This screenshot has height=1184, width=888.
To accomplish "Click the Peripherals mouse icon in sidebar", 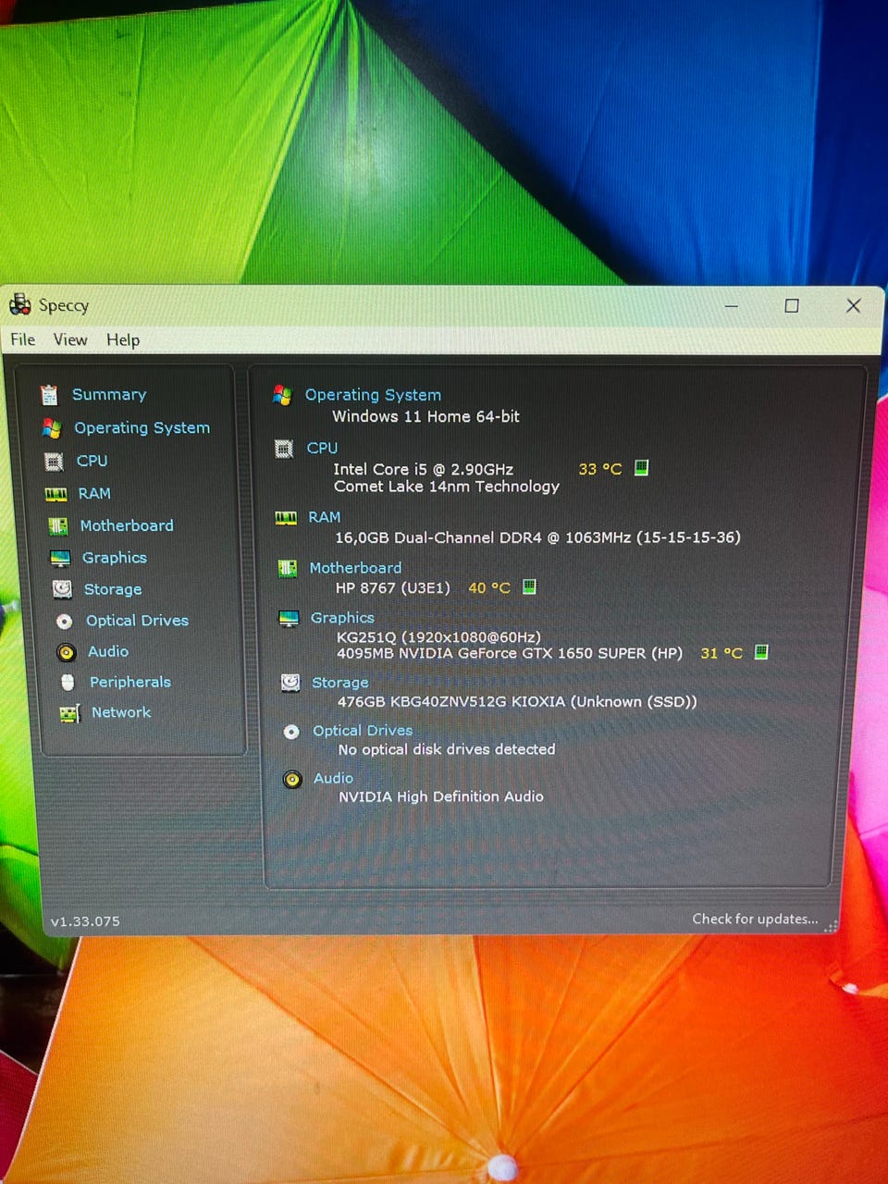I will 68,683.
